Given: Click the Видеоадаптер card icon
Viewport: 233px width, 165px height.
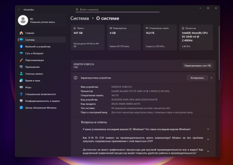Looking at the screenshot, I should [111, 28].
